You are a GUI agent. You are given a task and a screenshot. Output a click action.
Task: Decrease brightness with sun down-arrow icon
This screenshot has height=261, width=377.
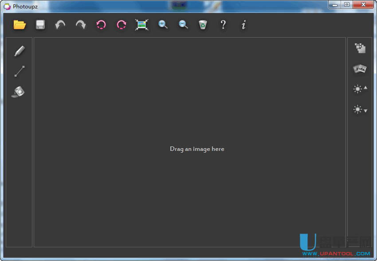click(x=360, y=109)
